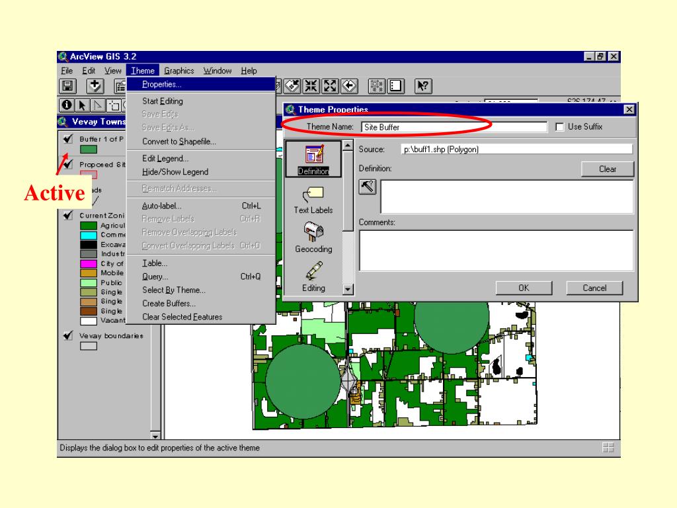Choose Create Buffers... entry
This screenshot has height=508, width=677.
coord(201,303)
